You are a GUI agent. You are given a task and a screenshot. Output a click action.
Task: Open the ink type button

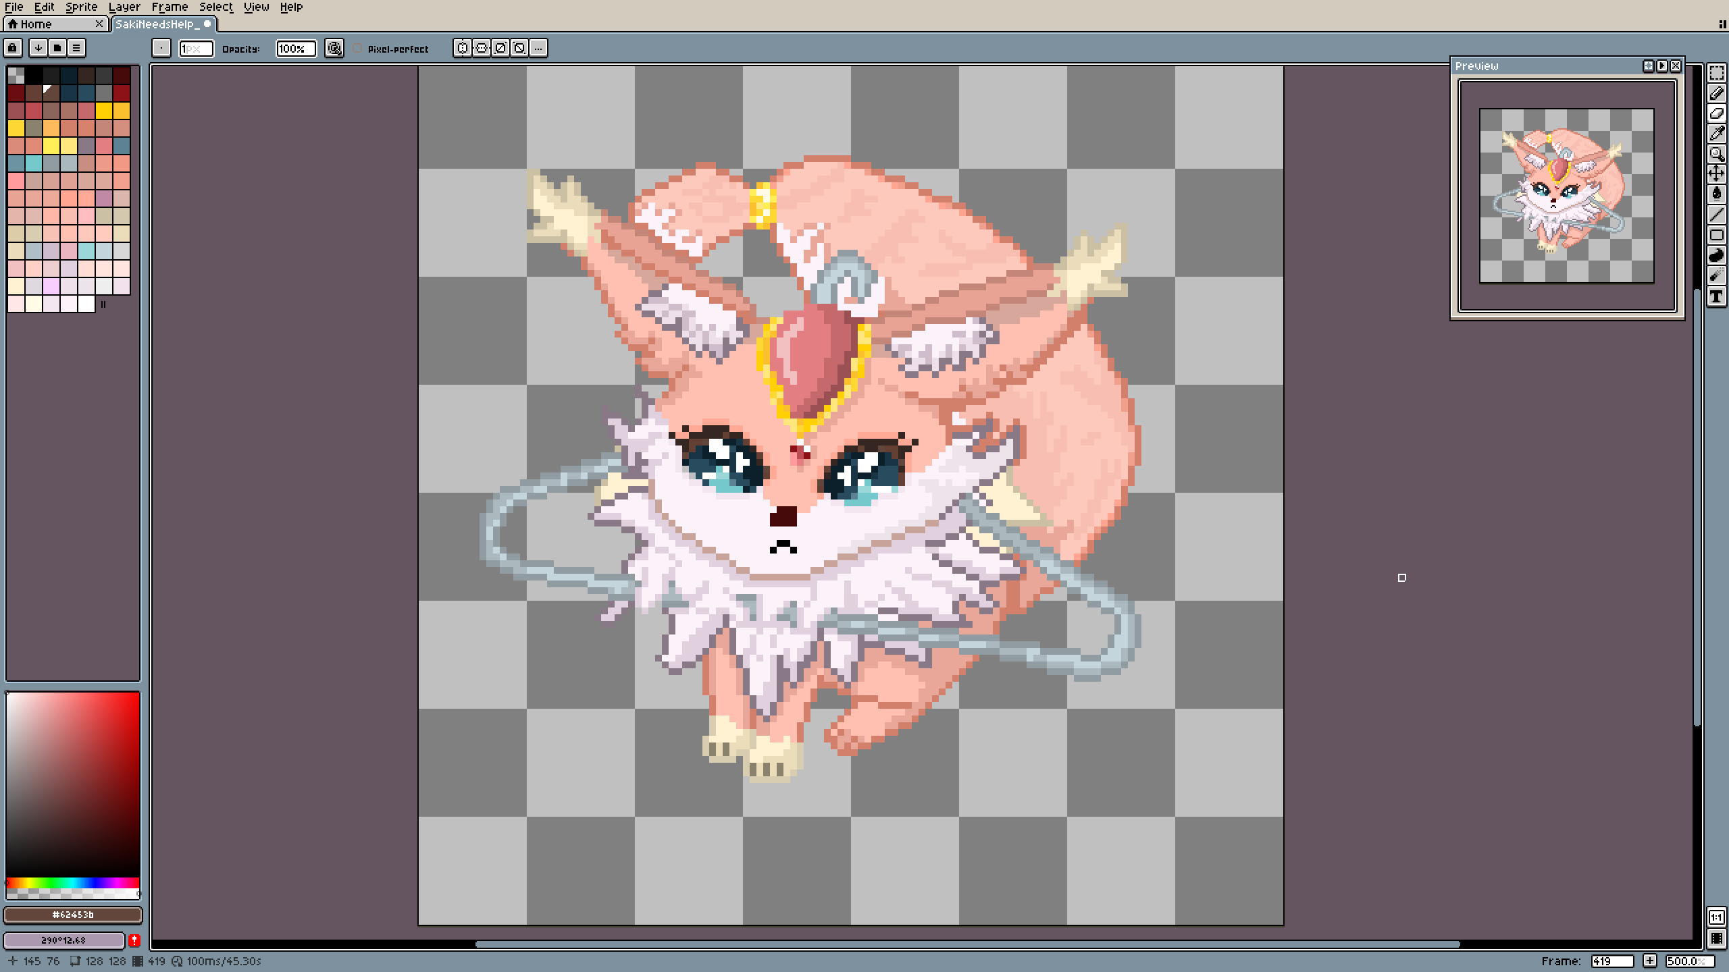(x=334, y=48)
